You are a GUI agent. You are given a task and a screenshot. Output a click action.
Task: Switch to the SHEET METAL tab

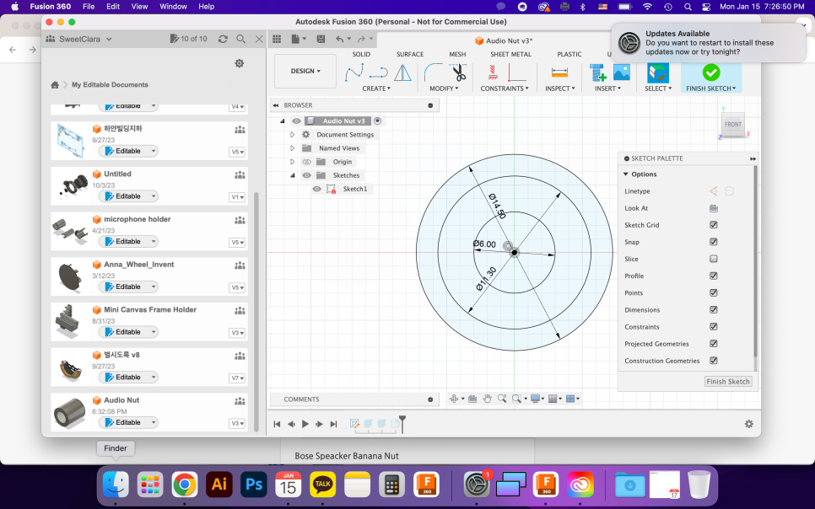(510, 54)
